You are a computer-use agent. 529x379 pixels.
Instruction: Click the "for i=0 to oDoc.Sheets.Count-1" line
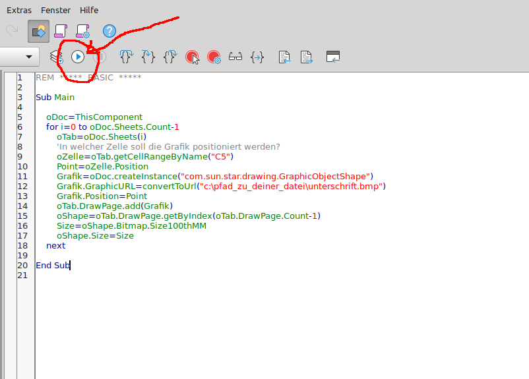pyautogui.click(x=113, y=127)
